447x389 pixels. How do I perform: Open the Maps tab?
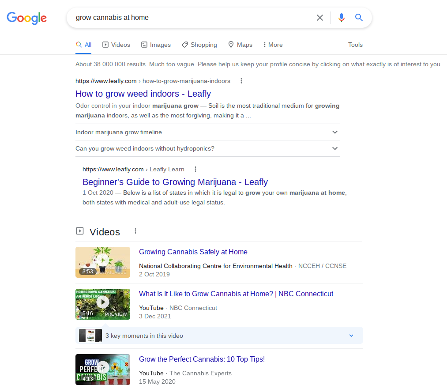click(240, 45)
